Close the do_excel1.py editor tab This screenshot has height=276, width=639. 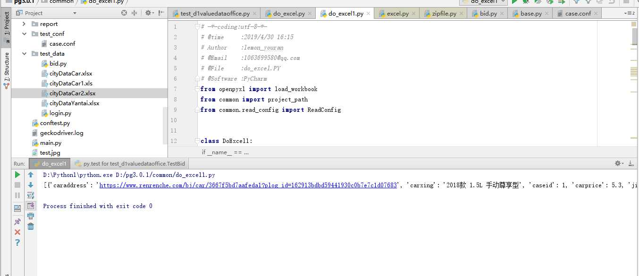(369, 14)
